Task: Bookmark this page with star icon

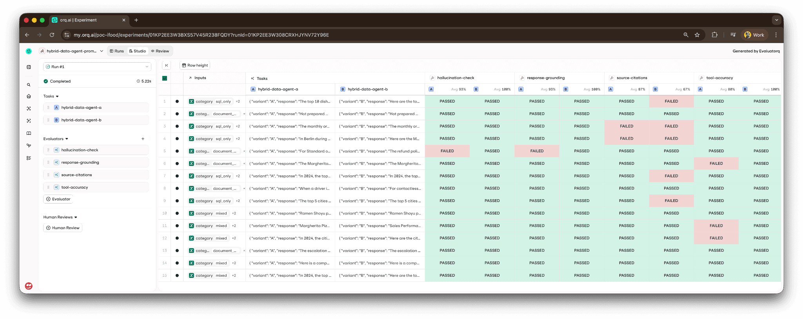Action: [x=697, y=35]
